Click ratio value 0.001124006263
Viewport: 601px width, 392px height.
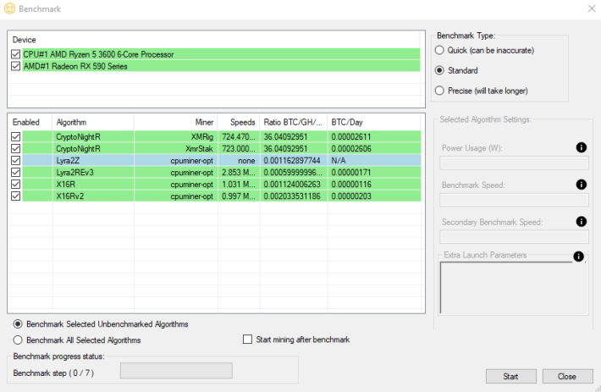[292, 185]
